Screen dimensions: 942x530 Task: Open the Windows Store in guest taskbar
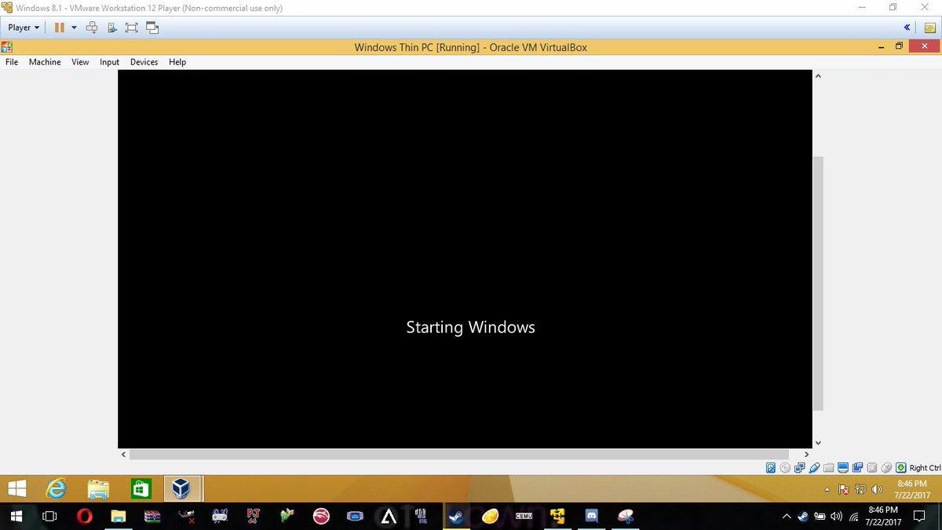pyautogui.click(x=141, y=489)
